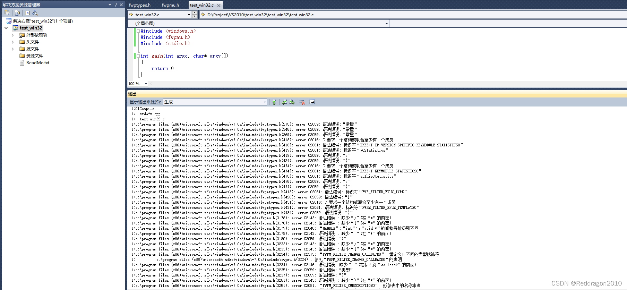Click the fwptypes.h(345) error C2059 line
The width and height of the screenshot is (627, 290).
click(x=244, y=129)
